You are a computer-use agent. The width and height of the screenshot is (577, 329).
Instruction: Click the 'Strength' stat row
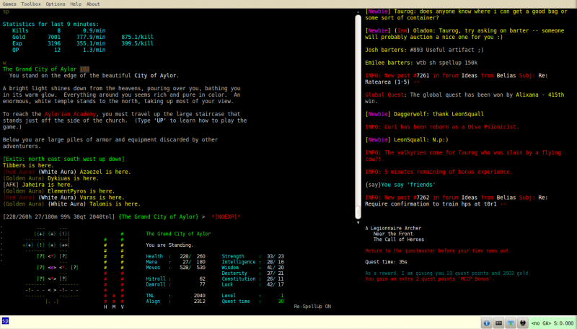[x=253, y=256]
